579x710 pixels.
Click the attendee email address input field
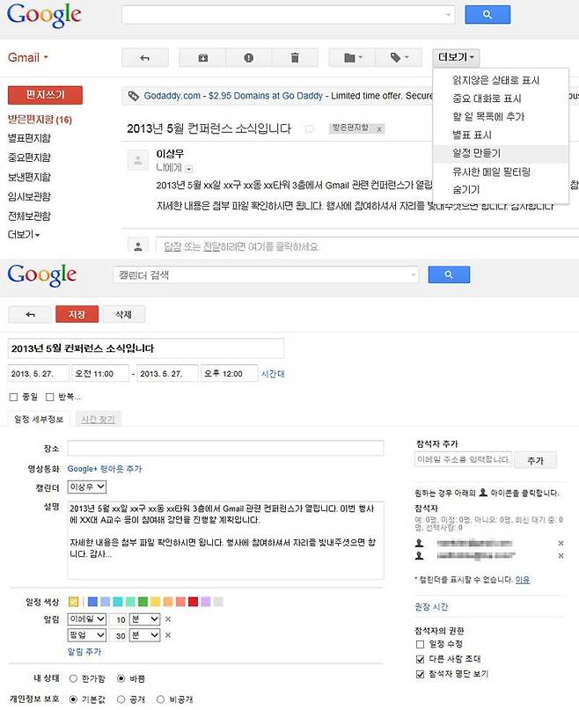coord(463,459)
